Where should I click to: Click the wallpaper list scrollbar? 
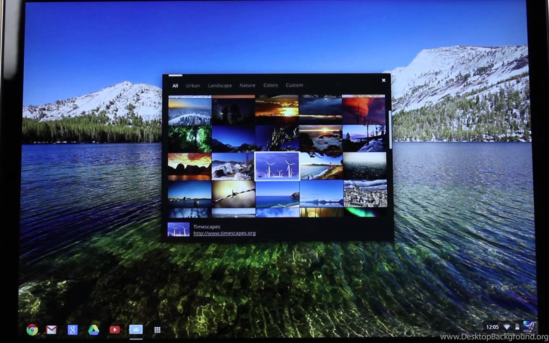click(x=390, y=130)
